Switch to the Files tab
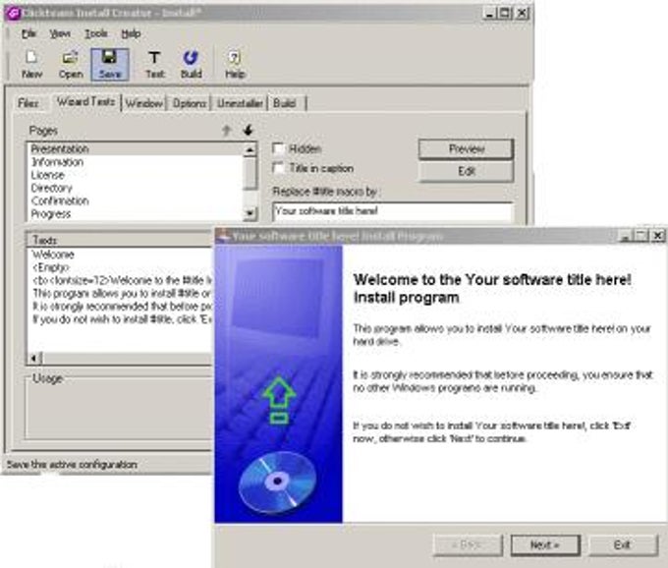Screen dimensions: 668x568 28,103
